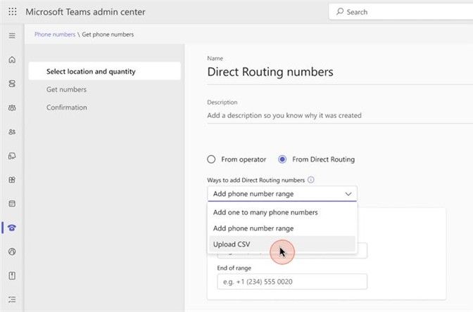Viewport: 473px width, 312px height.
Task: Pick the Add phone number range option
Action: [x=253, y=228]
